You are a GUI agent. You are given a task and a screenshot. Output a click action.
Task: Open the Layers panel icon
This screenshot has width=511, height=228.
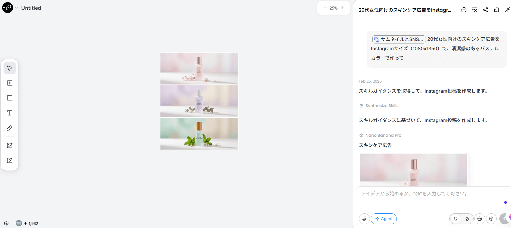[6, 223]
